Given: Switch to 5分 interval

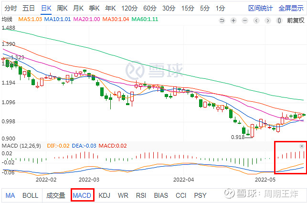Looking at the screenshot, I should (x=205, y=8).
